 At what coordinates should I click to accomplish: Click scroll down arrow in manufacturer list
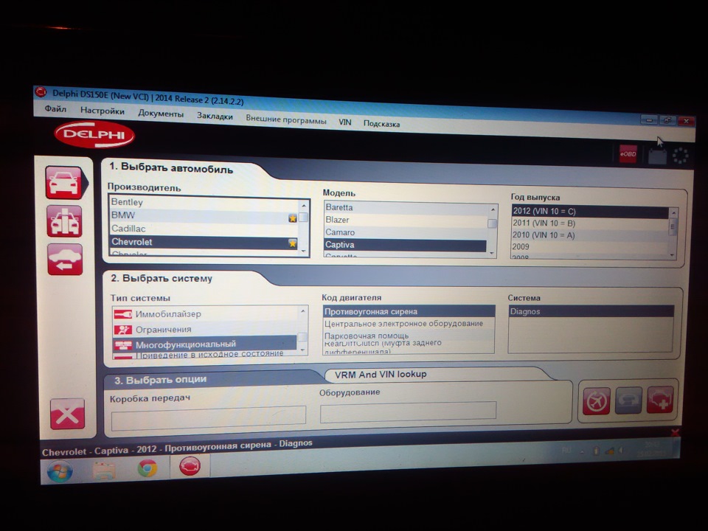click(x=303, y=251)
